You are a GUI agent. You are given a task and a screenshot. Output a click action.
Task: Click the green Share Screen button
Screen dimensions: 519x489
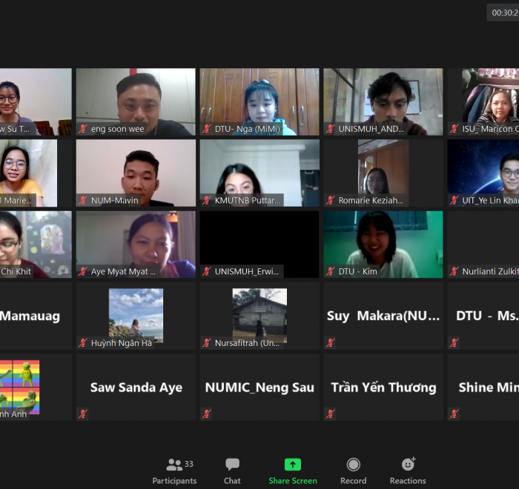coord(293,470)
